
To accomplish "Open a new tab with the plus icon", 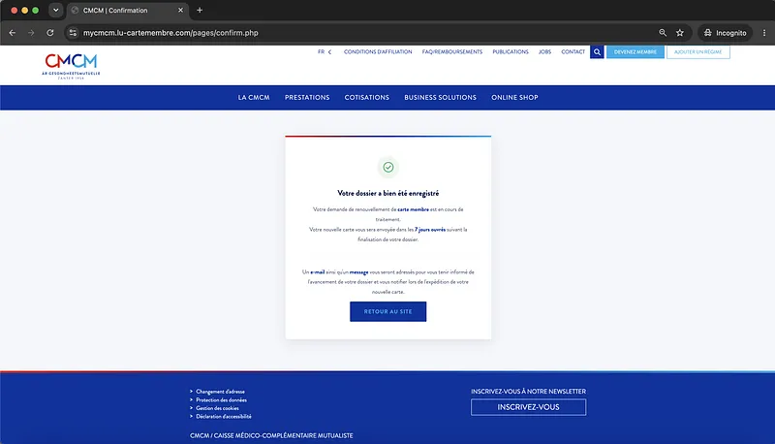I will 200,10.
